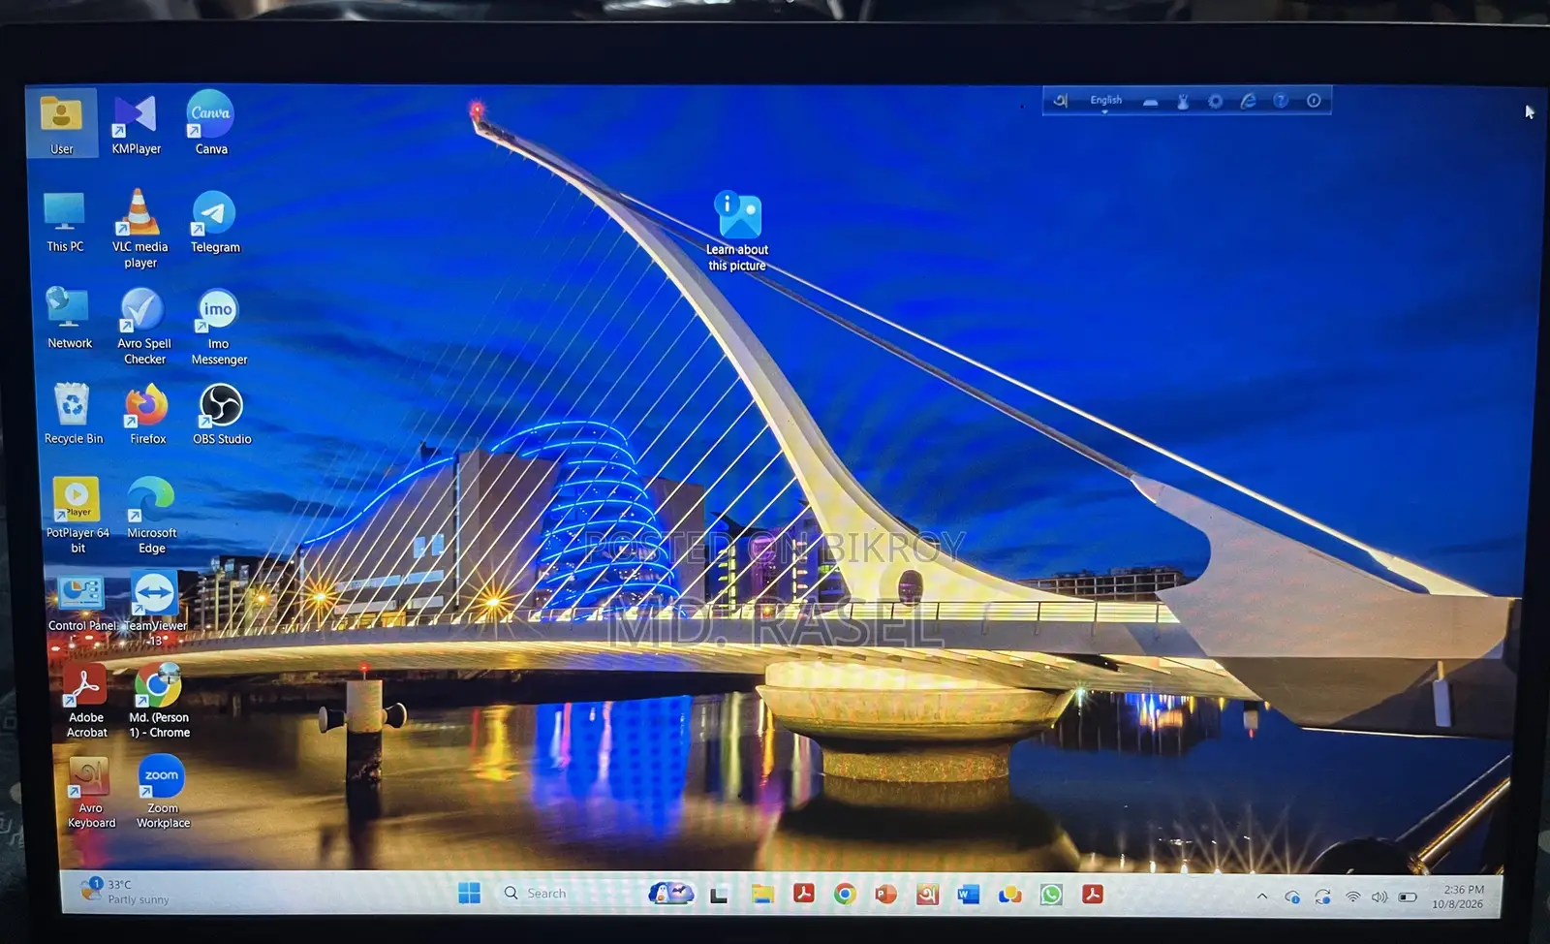Open the Md. (Person 1) Chrome shortcut
This screenshot has height=944, width=1550.
[159, 701]
